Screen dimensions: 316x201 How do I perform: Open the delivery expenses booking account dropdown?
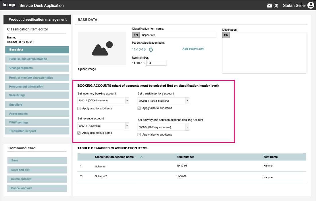click(x=187, y=127)
